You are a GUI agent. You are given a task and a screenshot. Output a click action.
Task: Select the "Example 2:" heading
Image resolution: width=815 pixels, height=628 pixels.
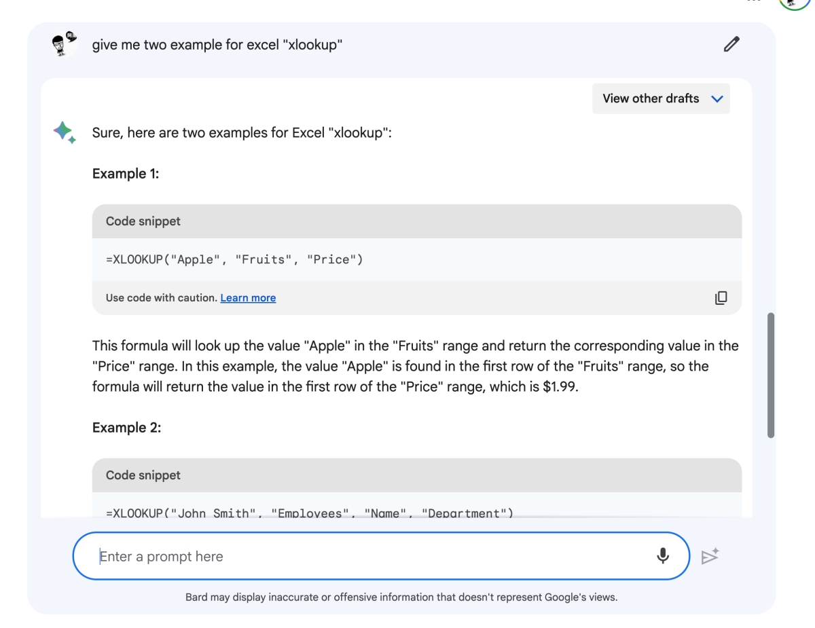(x=126, y=428)
